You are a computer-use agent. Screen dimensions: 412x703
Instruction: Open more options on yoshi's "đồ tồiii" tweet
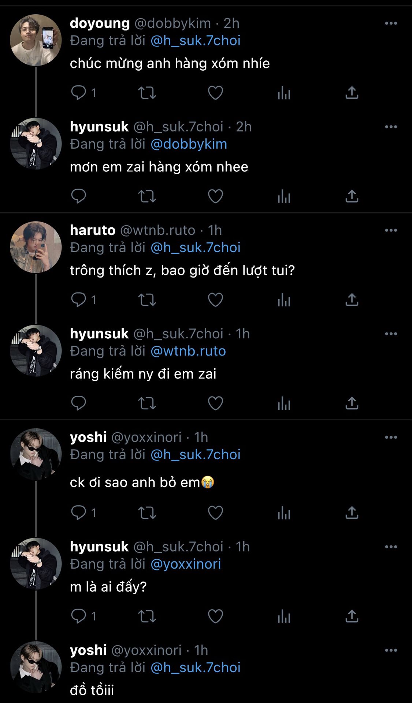[x=391, y=650]
